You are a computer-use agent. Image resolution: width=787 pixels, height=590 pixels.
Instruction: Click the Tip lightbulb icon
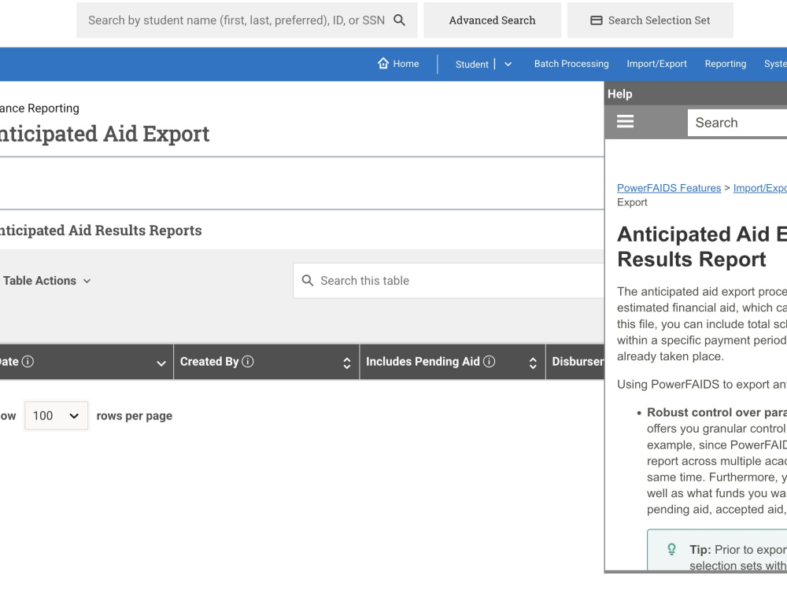[671, 549]
